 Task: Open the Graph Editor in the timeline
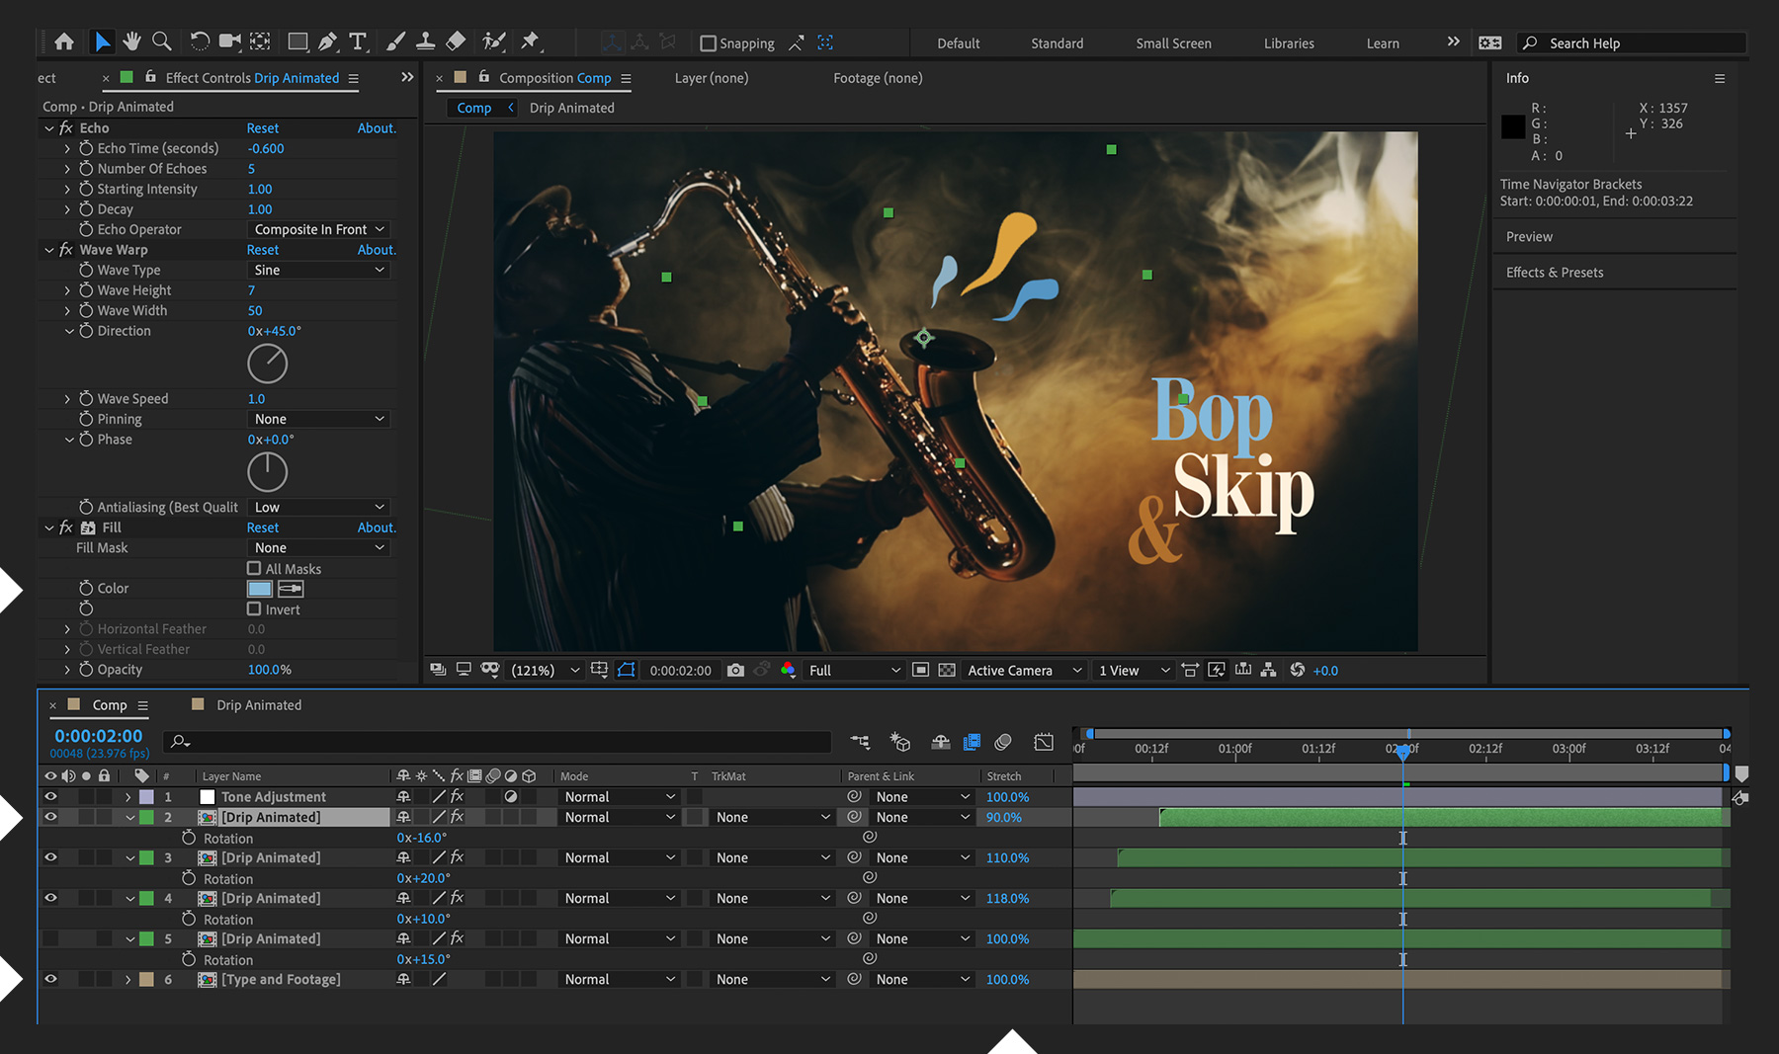[x=1044, y=742]
